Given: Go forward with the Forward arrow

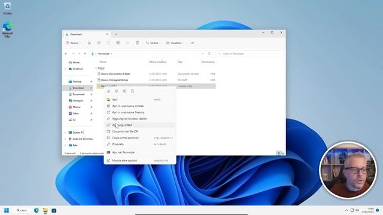Looking at the screenshot, I should click(x=73, y=54).
